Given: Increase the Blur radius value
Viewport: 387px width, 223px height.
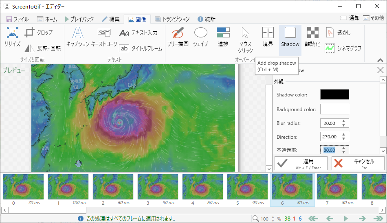Looking at the screenshot, I should 343,121.
